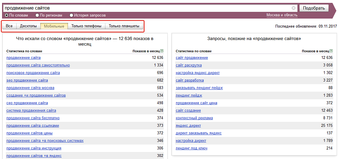Click the 'Подобрать' button
The height and width of the screenshot is (159, 339).
click(x=314, y=8)
